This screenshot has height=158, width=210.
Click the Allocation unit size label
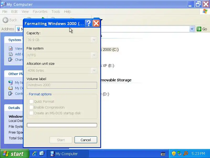coord(40,64)
